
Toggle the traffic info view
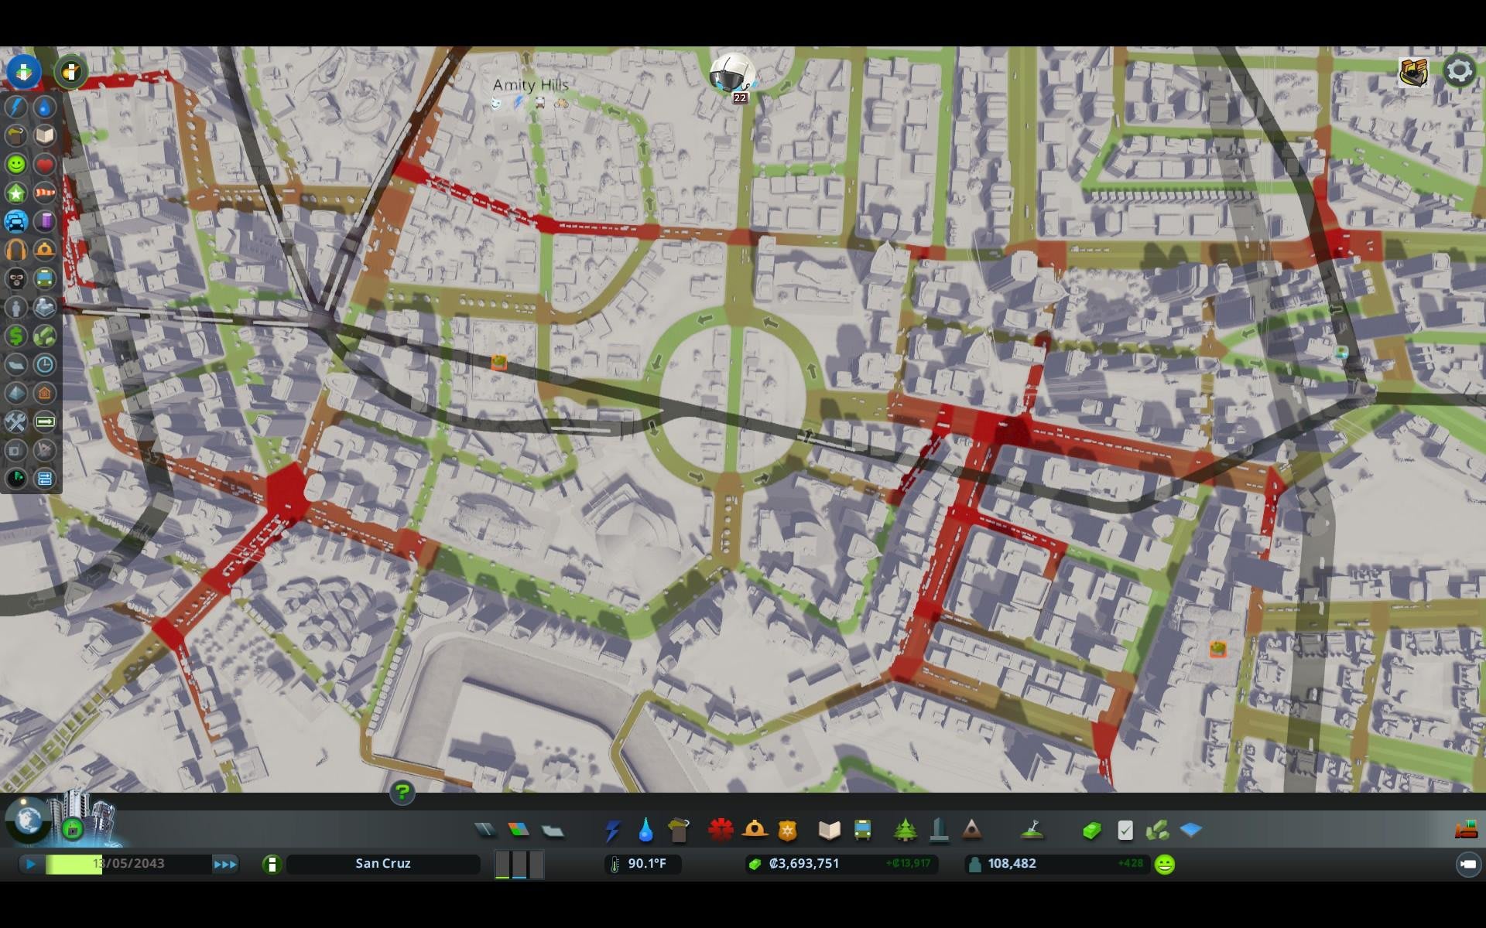tap(16, 222)
